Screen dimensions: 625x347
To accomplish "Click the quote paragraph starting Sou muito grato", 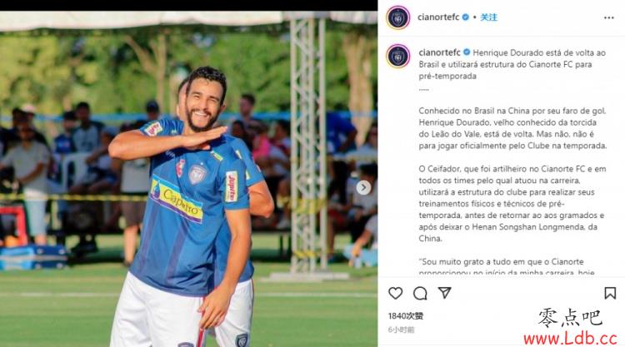I will 507,266.
